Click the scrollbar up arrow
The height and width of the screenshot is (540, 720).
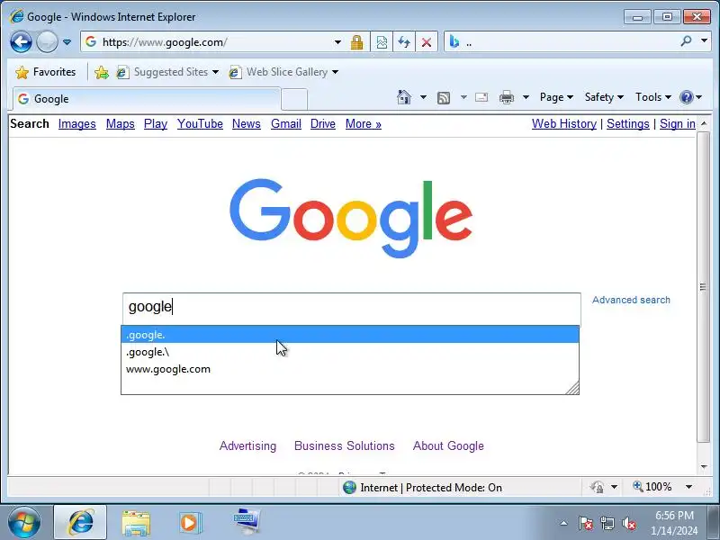[x=704, y=123]
